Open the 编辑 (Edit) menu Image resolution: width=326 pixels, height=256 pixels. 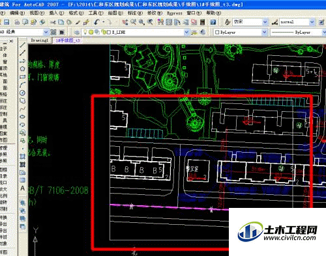pos(18,13)
